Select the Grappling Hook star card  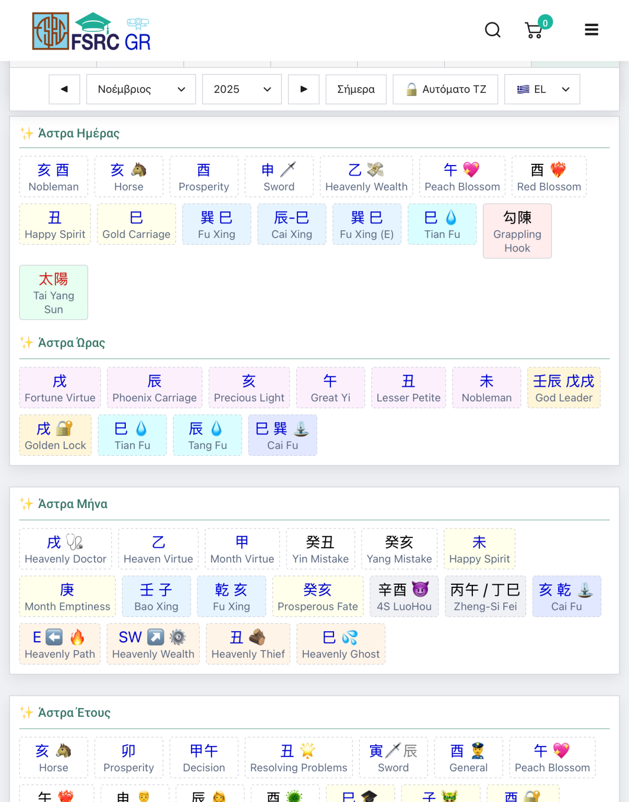(x=517, y=231)
